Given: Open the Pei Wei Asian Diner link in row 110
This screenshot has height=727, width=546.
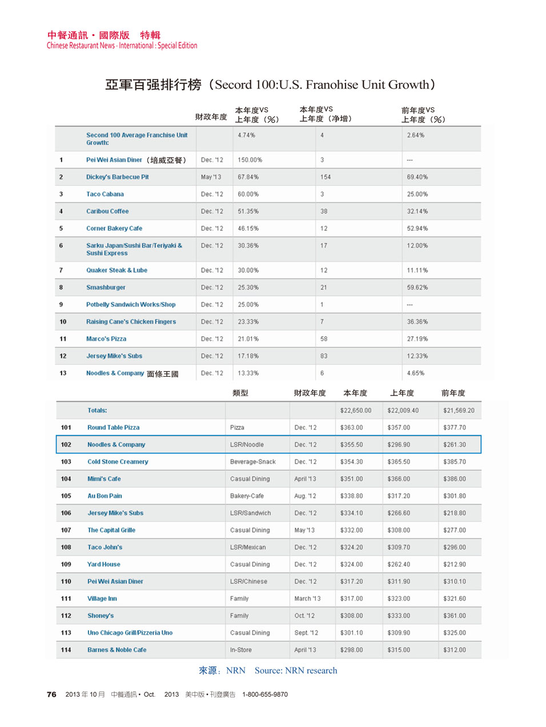Looking at the screenshot, I should coord(115,582).
